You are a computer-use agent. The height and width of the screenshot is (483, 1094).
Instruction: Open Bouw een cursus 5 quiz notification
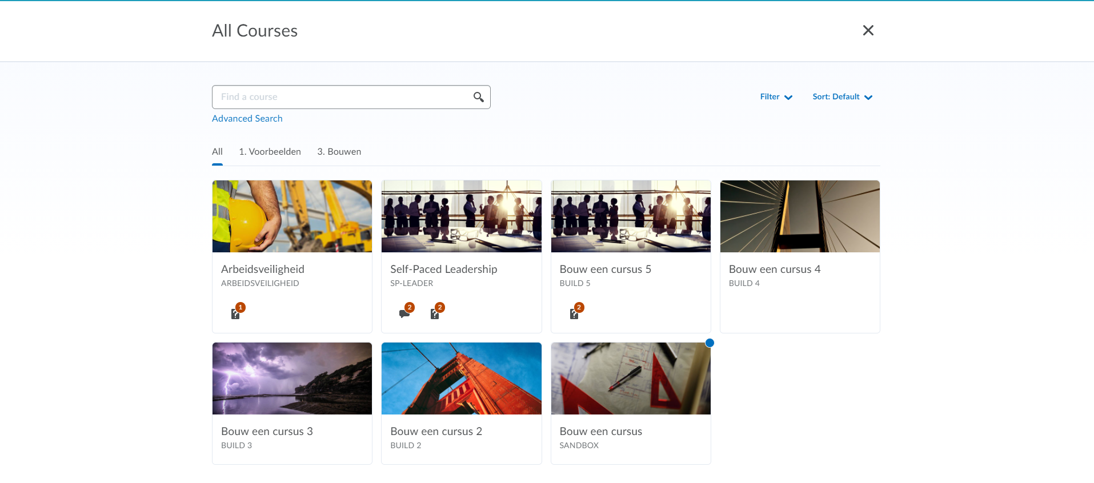pos(576,311)
